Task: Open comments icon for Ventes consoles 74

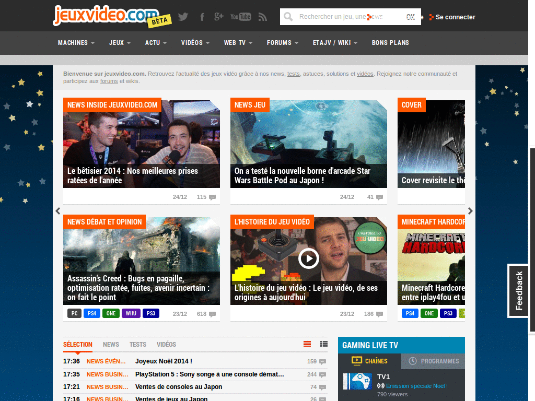Action: [322, 387]
